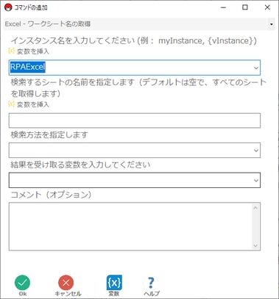Expand the 検索方法 search method dropdown
Viewport: 279px width, 299px height.
256,151
